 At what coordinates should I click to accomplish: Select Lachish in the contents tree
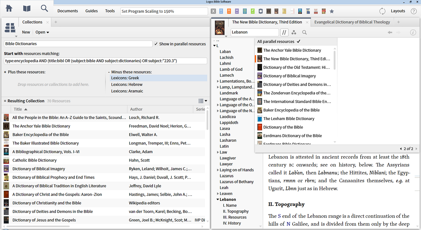[x=227, y=58]
